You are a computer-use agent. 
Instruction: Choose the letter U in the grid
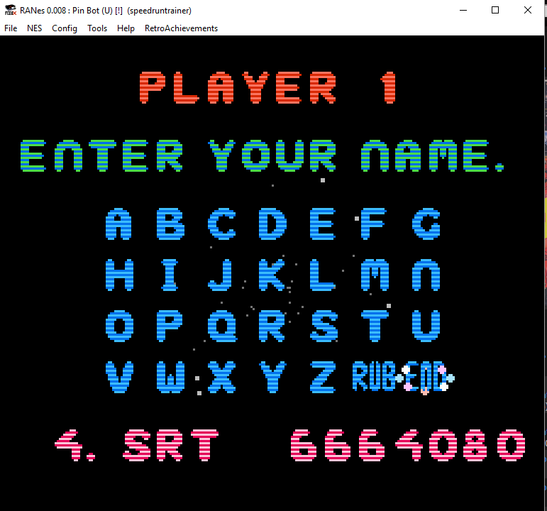tap(426, 326)
